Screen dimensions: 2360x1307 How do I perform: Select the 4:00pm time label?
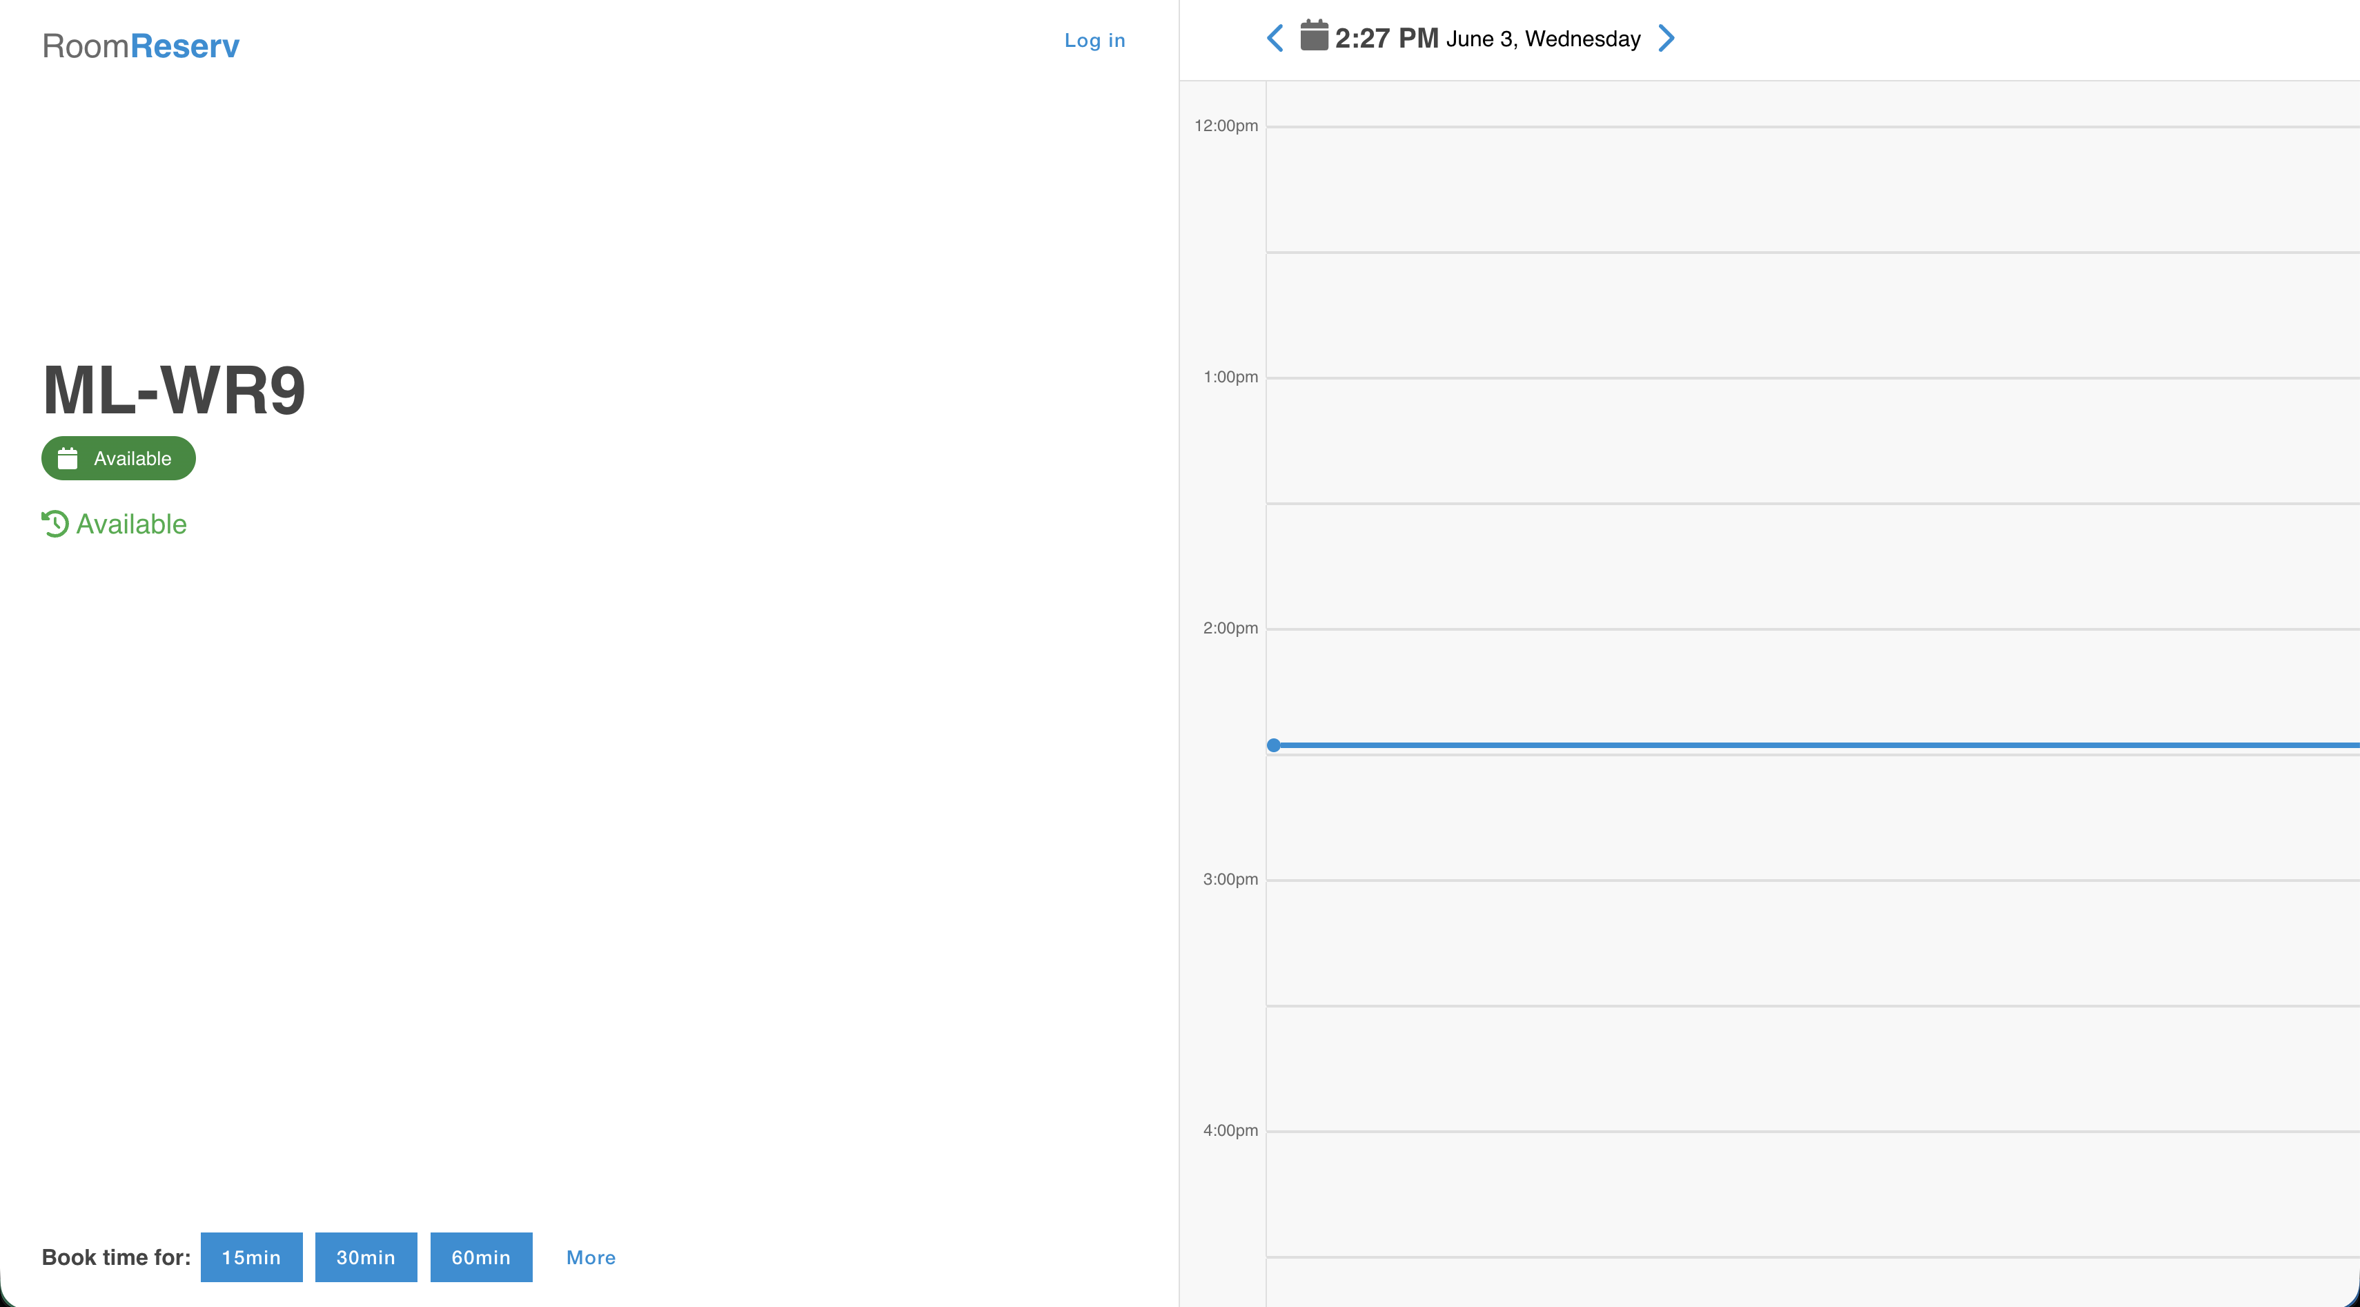[x=1230, y=1130]
